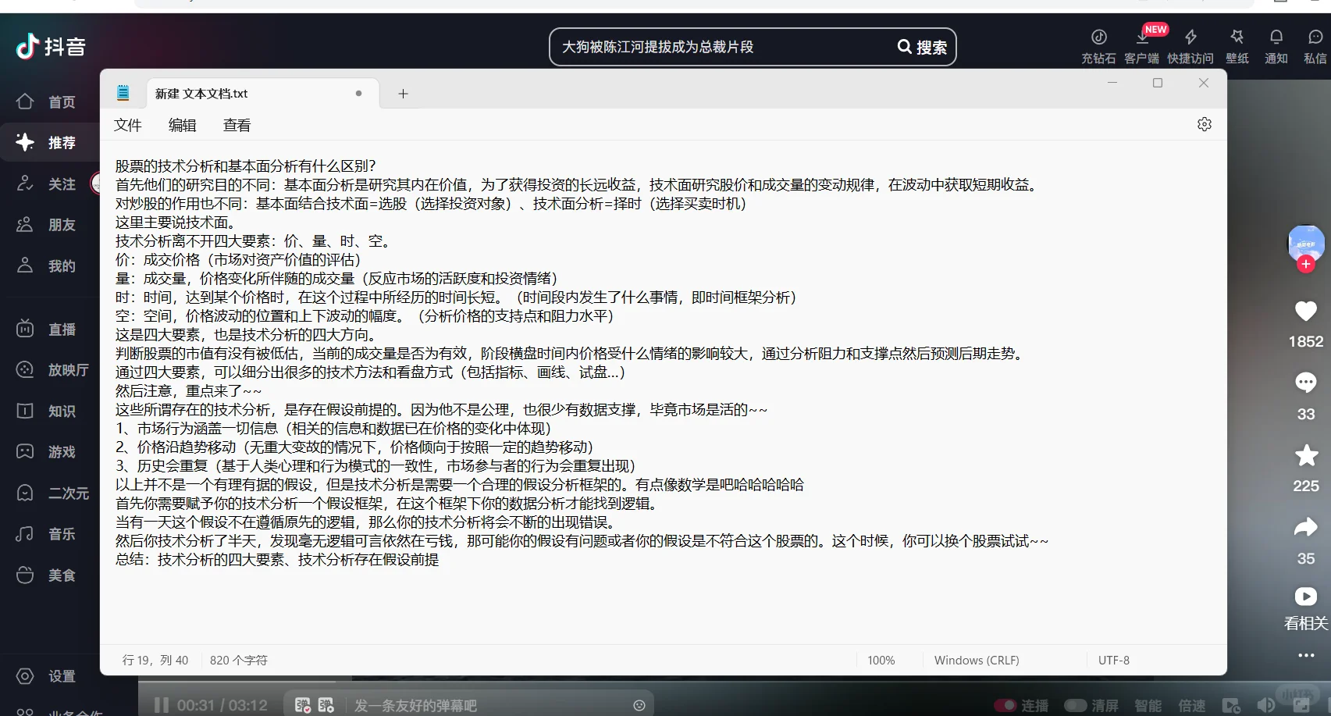Open danmaku settings icon
Viewport: 1331px width, 716px height.
point(326,706)
